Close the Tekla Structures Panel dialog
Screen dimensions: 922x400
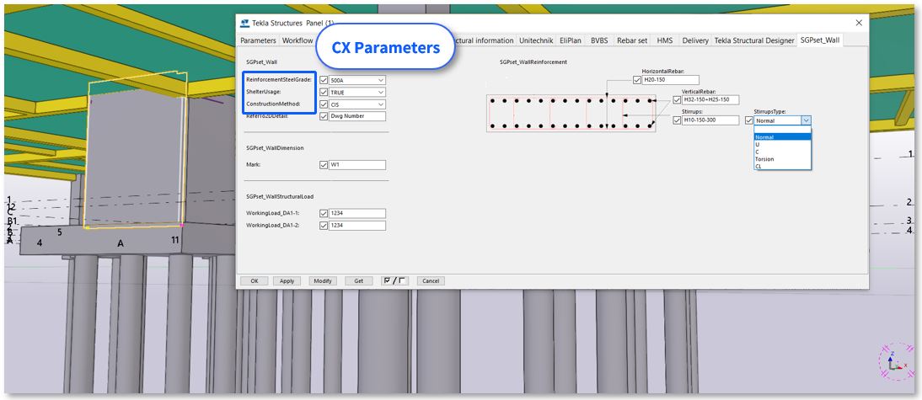click(x=859, y=22)
